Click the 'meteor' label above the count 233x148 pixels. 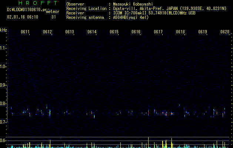[53, 11]
